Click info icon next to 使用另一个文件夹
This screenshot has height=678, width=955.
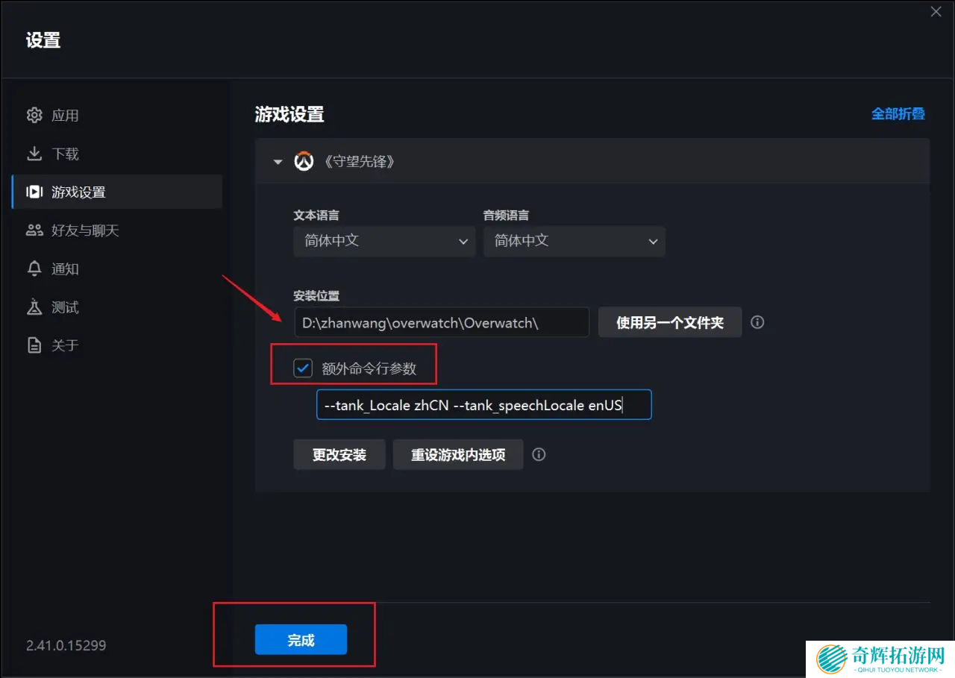coord(757,322)
